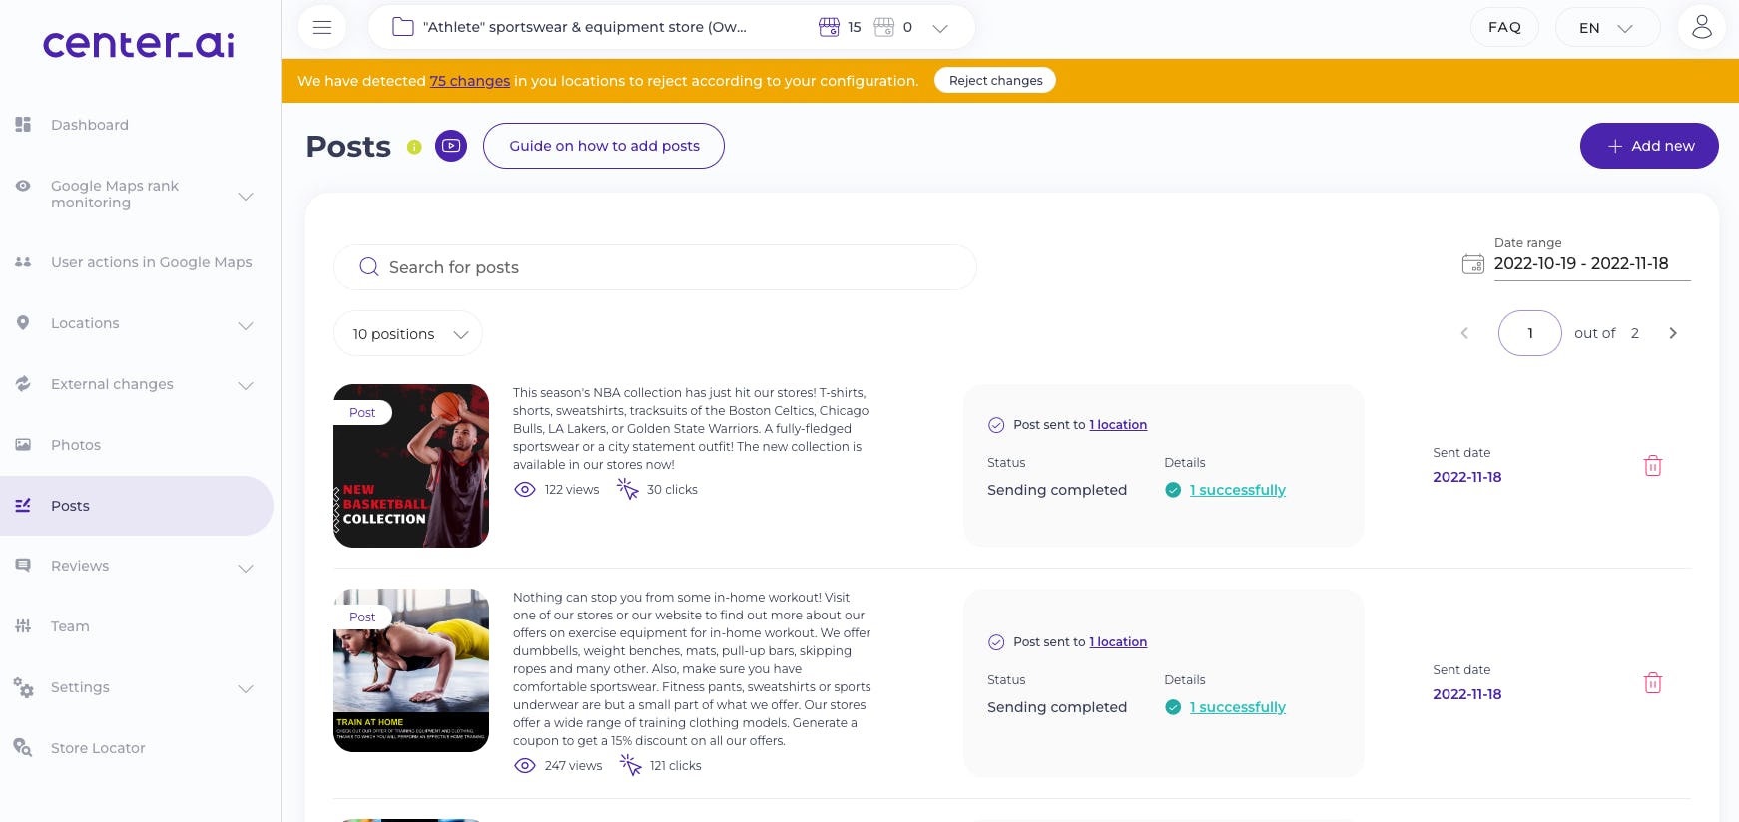Click the green info icon beside Posts
The image size is (1739, 822).
[x=414, y=147]
